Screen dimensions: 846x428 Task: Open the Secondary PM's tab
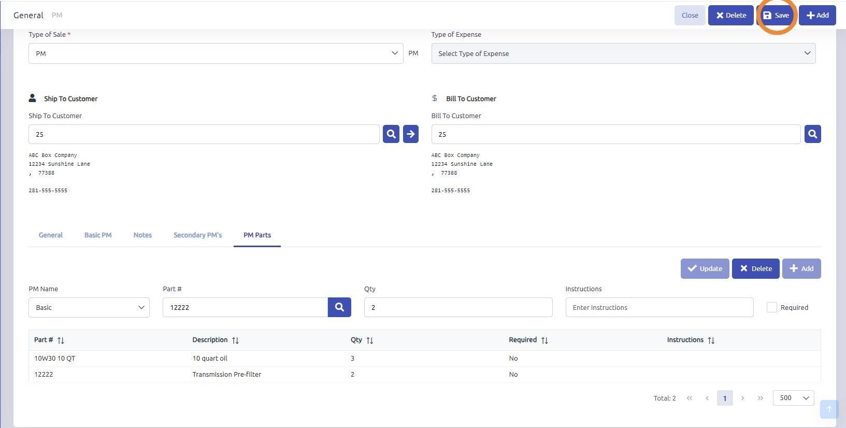click(x=197, y=235)
